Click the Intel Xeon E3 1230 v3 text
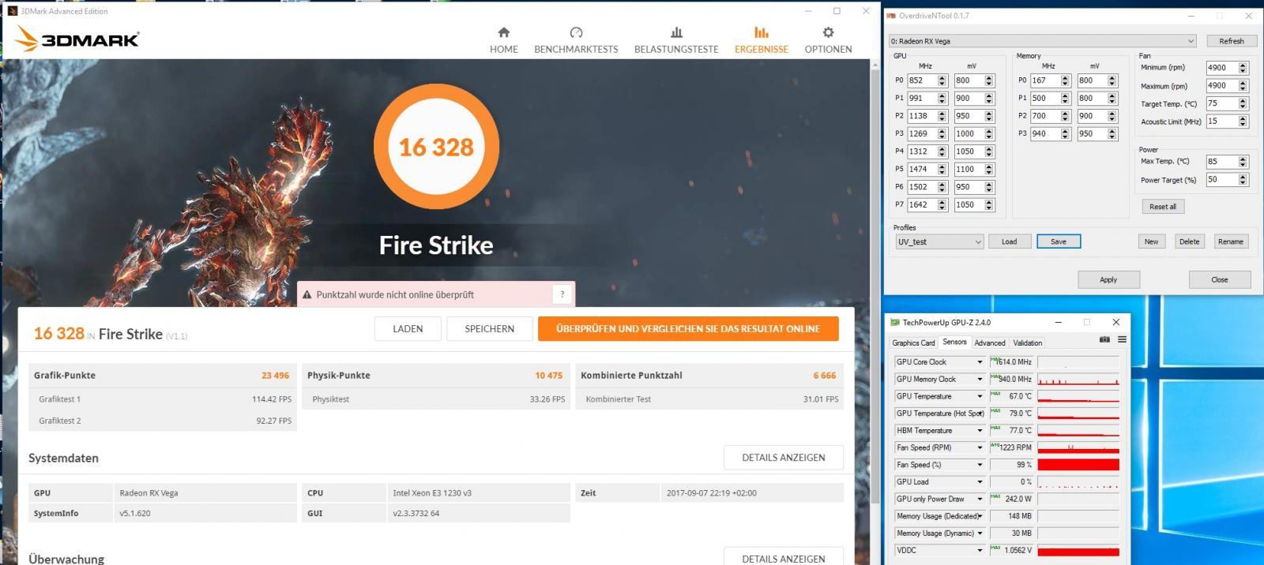 point(432,493)
